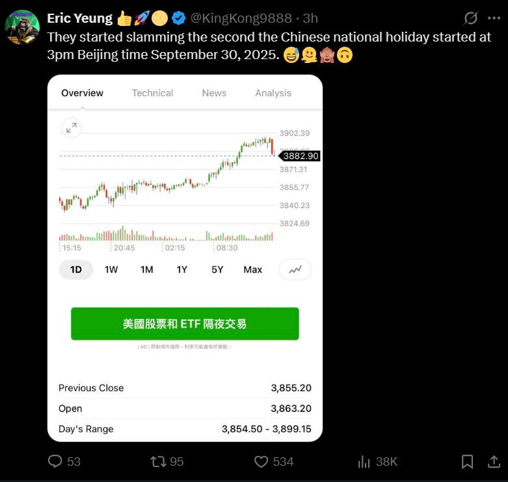Choose the Max chart range

(252, 269)
